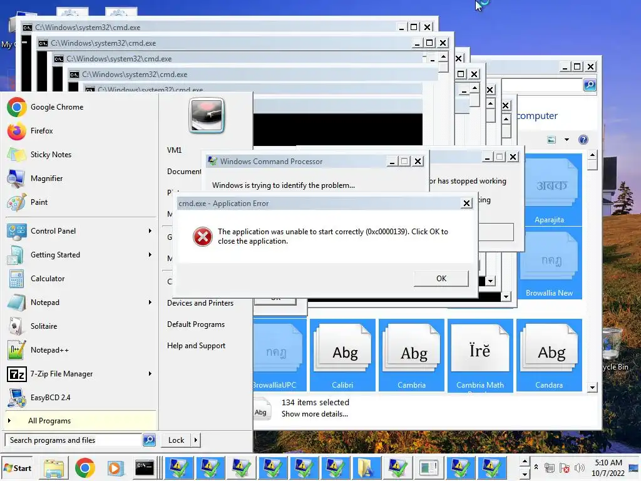Select the Calibri font thumbnail
The height and width of the screenshot is (481, 641).
tap(342, 355)
